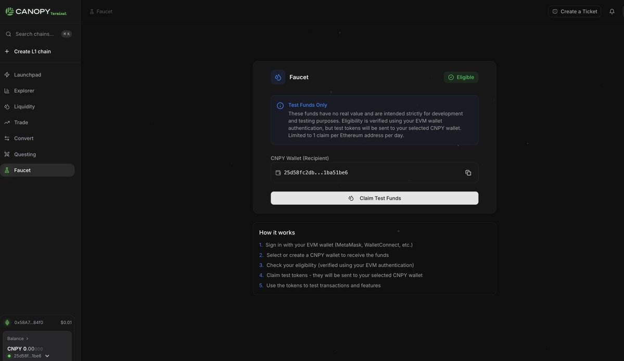
Task: Click the Eligible status badge
Action: coord(461,77)
